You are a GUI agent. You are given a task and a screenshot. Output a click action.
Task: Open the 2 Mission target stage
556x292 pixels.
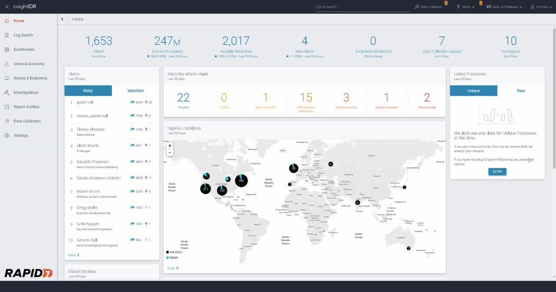427,101
